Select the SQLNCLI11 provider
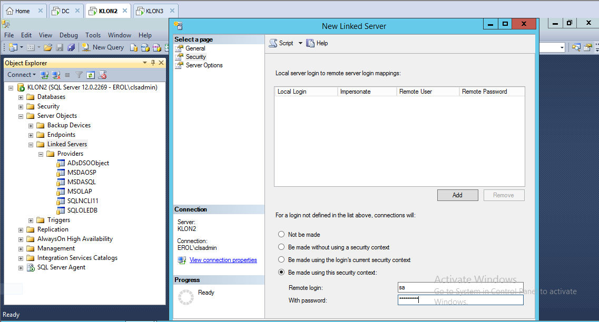This screenshot has height=322, width=599. point(83,201)
